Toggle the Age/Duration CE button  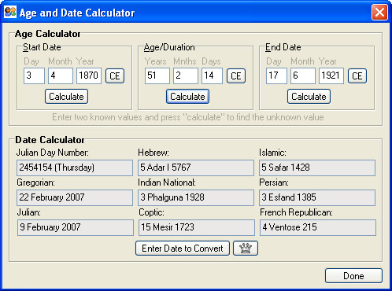point(236,76)
